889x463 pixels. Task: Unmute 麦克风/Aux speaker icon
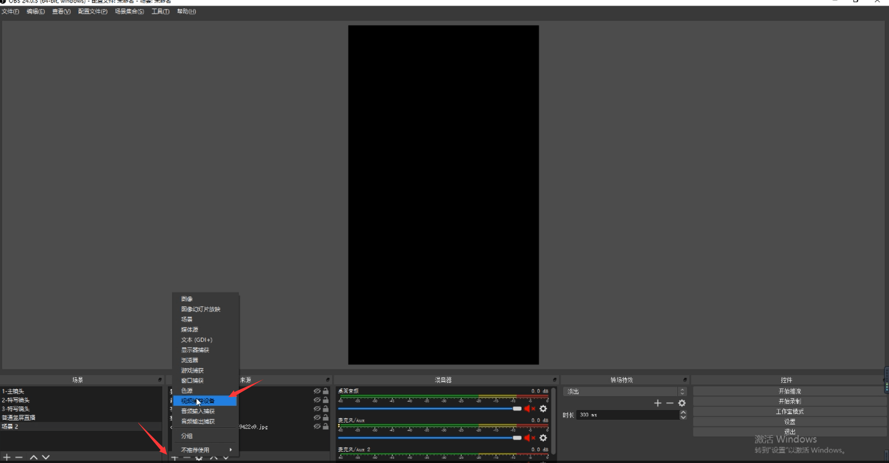pyautogui.click(x=529, y=438)
